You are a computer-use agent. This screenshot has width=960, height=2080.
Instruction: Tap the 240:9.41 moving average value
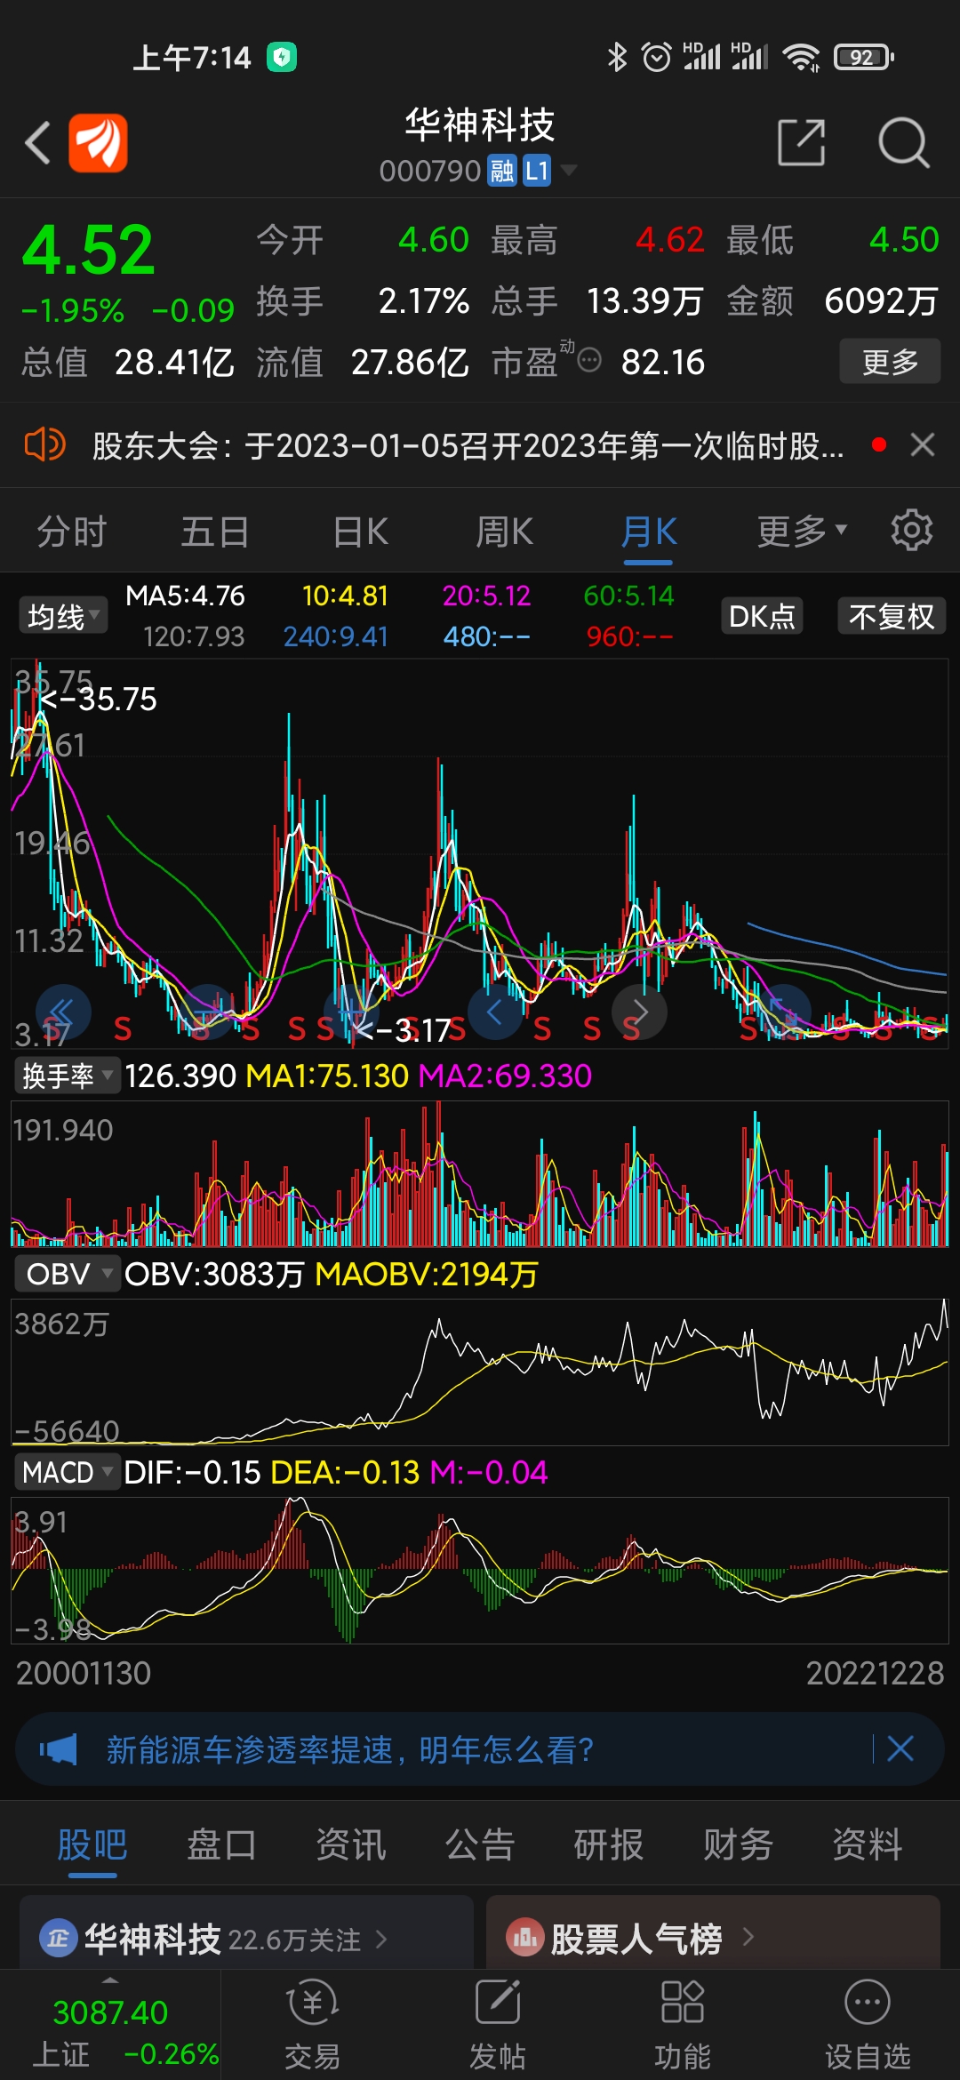pos(335,636)
